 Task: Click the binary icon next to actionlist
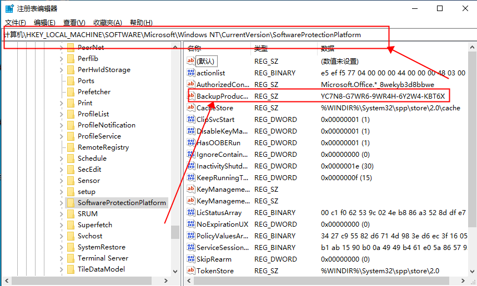192,73
